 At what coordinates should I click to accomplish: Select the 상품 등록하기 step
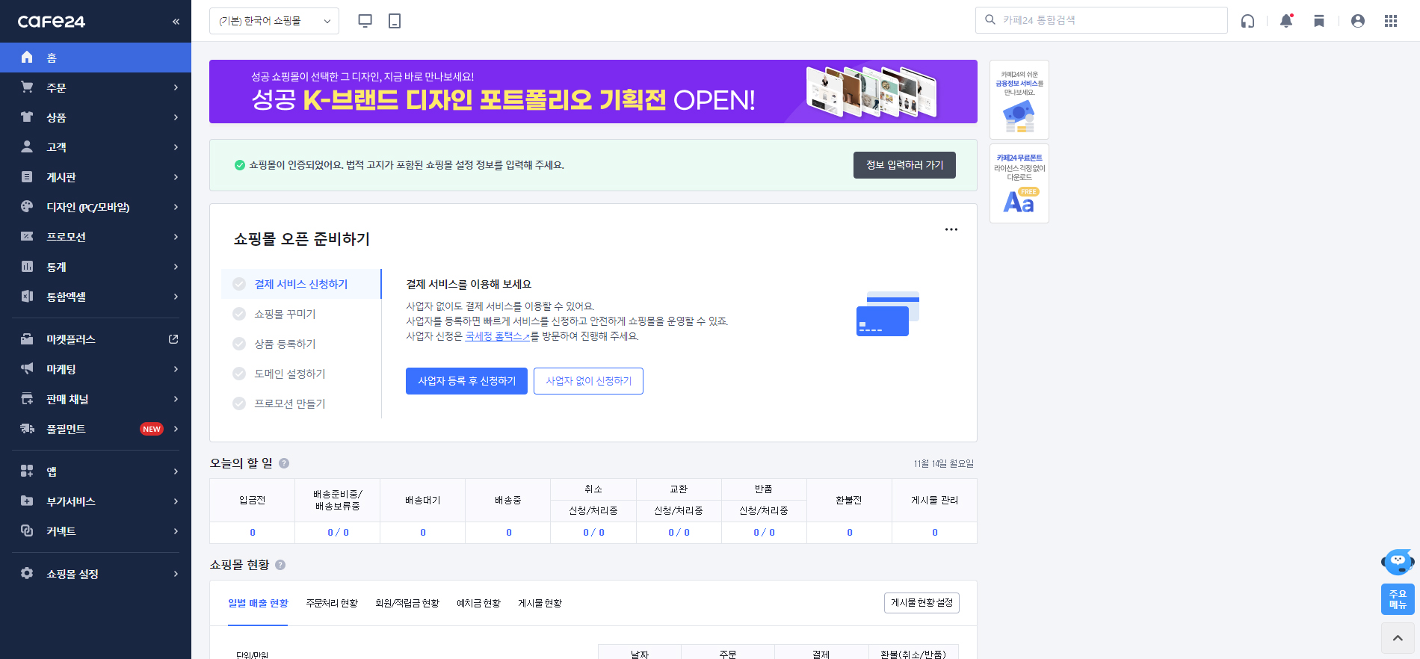(301, 344)
